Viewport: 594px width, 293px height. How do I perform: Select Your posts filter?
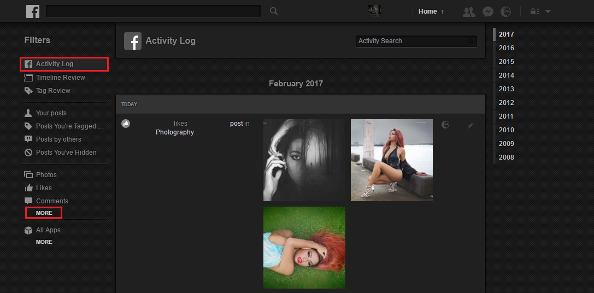point(45,113)
